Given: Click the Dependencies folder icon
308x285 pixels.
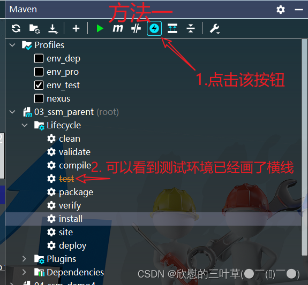Looking at the screenshot, I should [x=39, y=272].
